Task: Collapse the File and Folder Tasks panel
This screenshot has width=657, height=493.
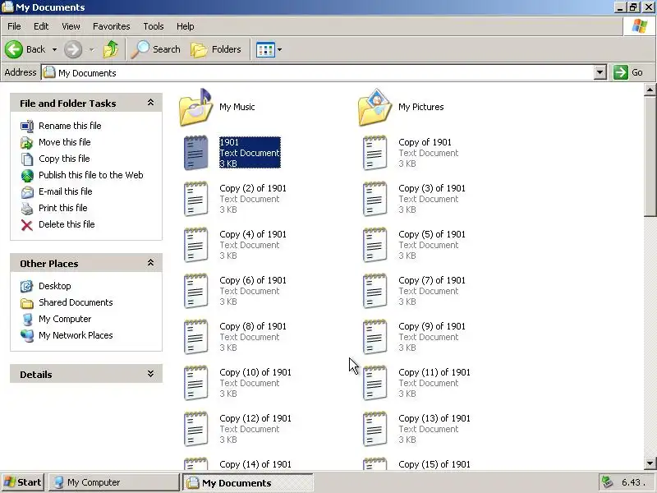Action: pyautogui.click(x=150, y=103)
